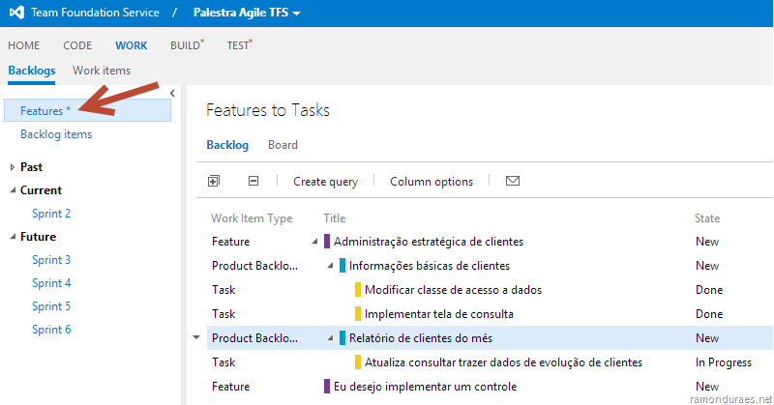
Task: Click 'Feature' type cell of Administração estratégica row
Action: click(231, 242)
